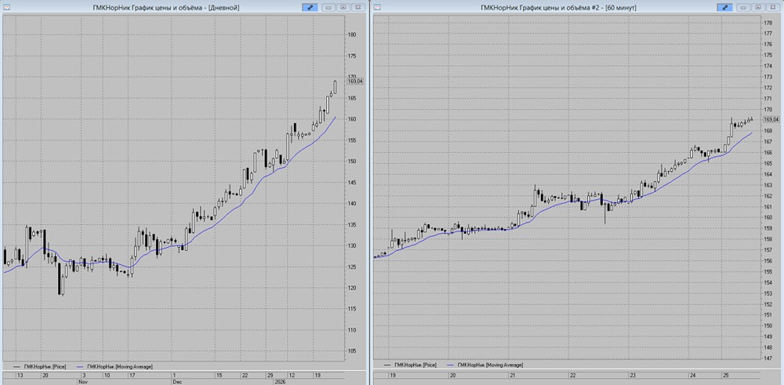Click the link-chart icon in the 60-minute chart title bar
The image size is (784, 385).
[725, 8]
